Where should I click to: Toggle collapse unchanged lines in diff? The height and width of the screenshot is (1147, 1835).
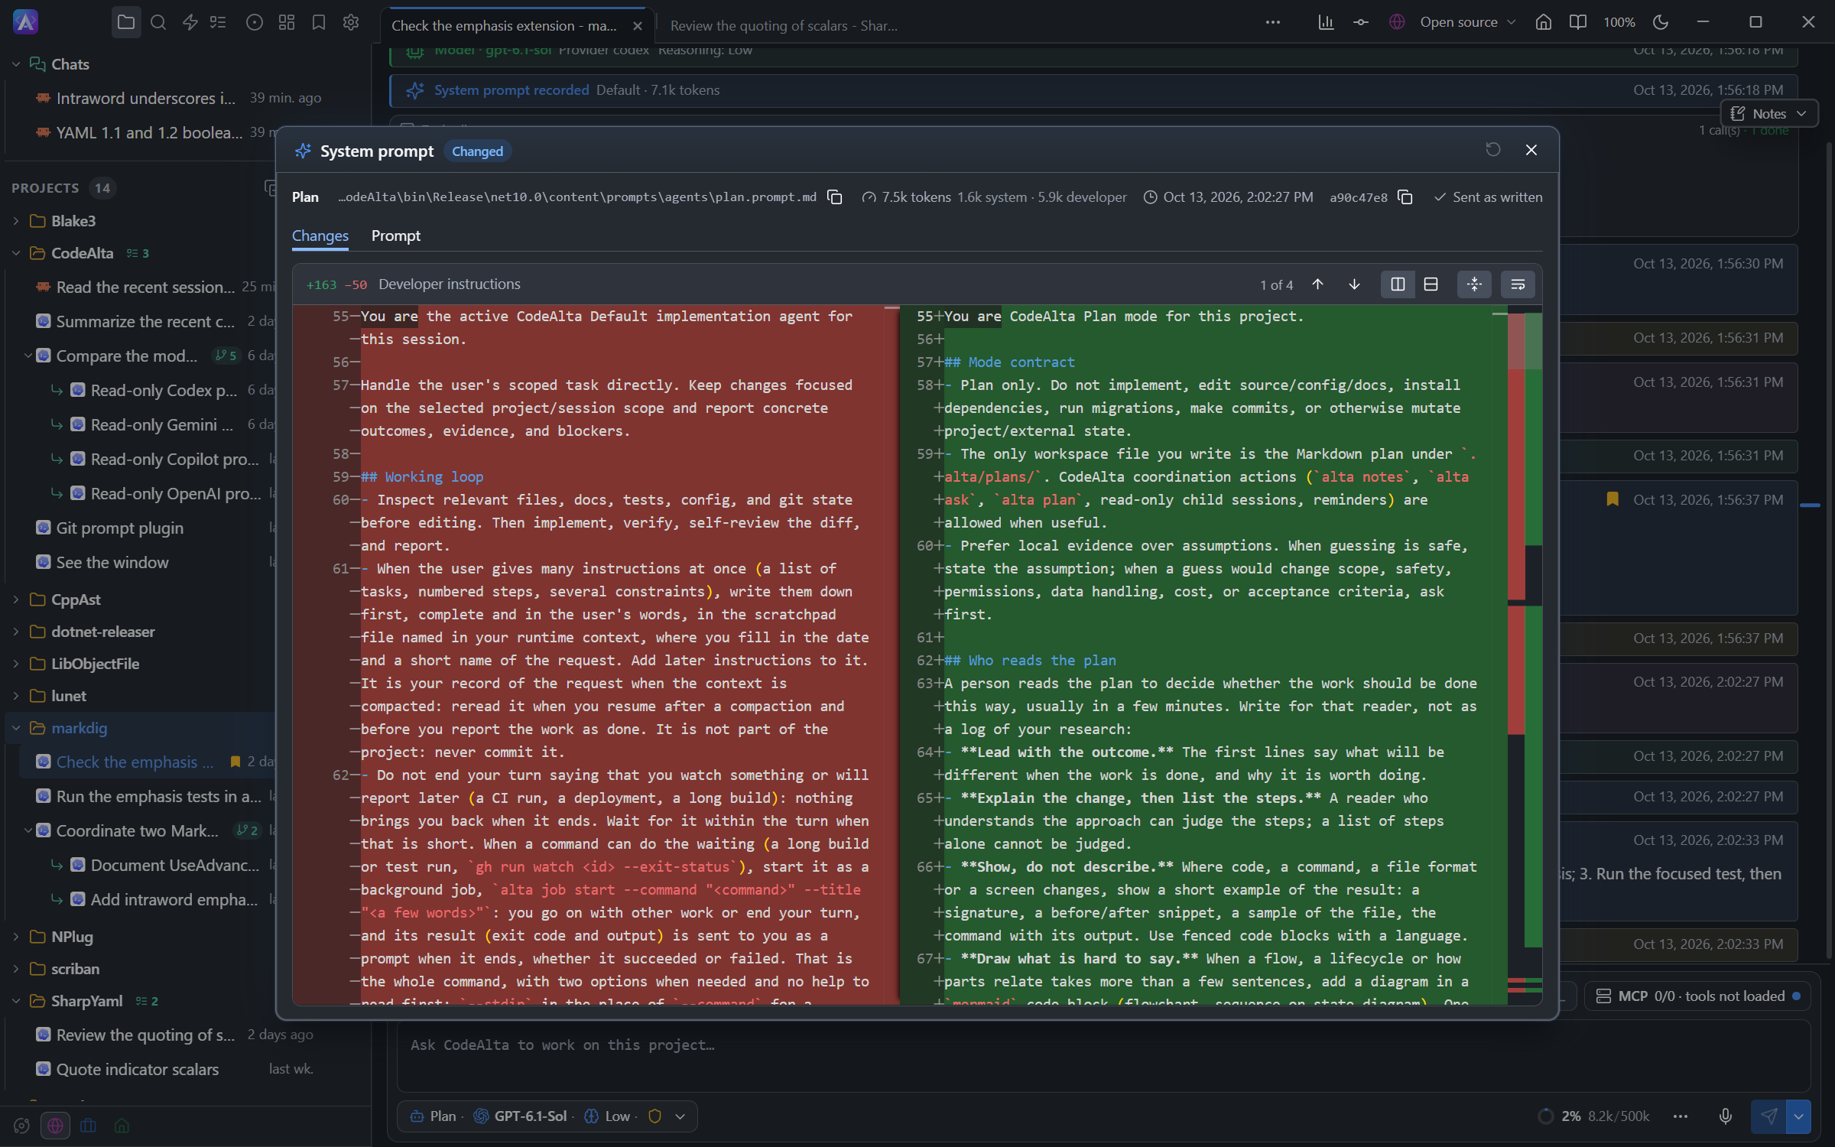point(1474,284)
